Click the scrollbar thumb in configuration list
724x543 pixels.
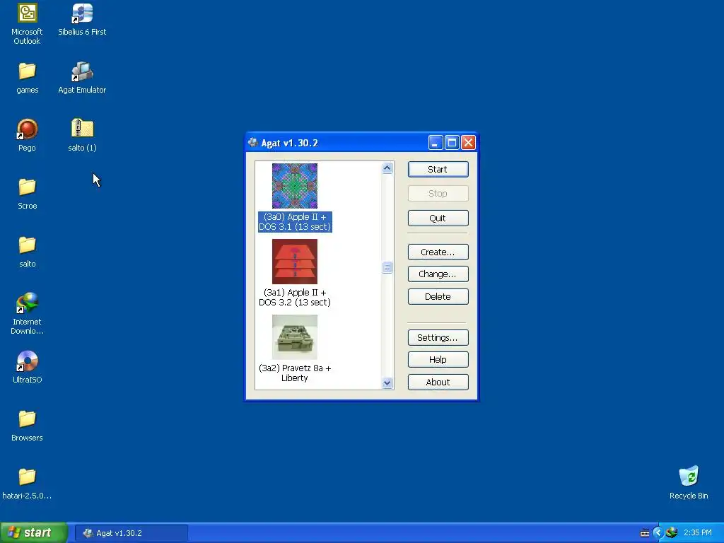(387, 268)
